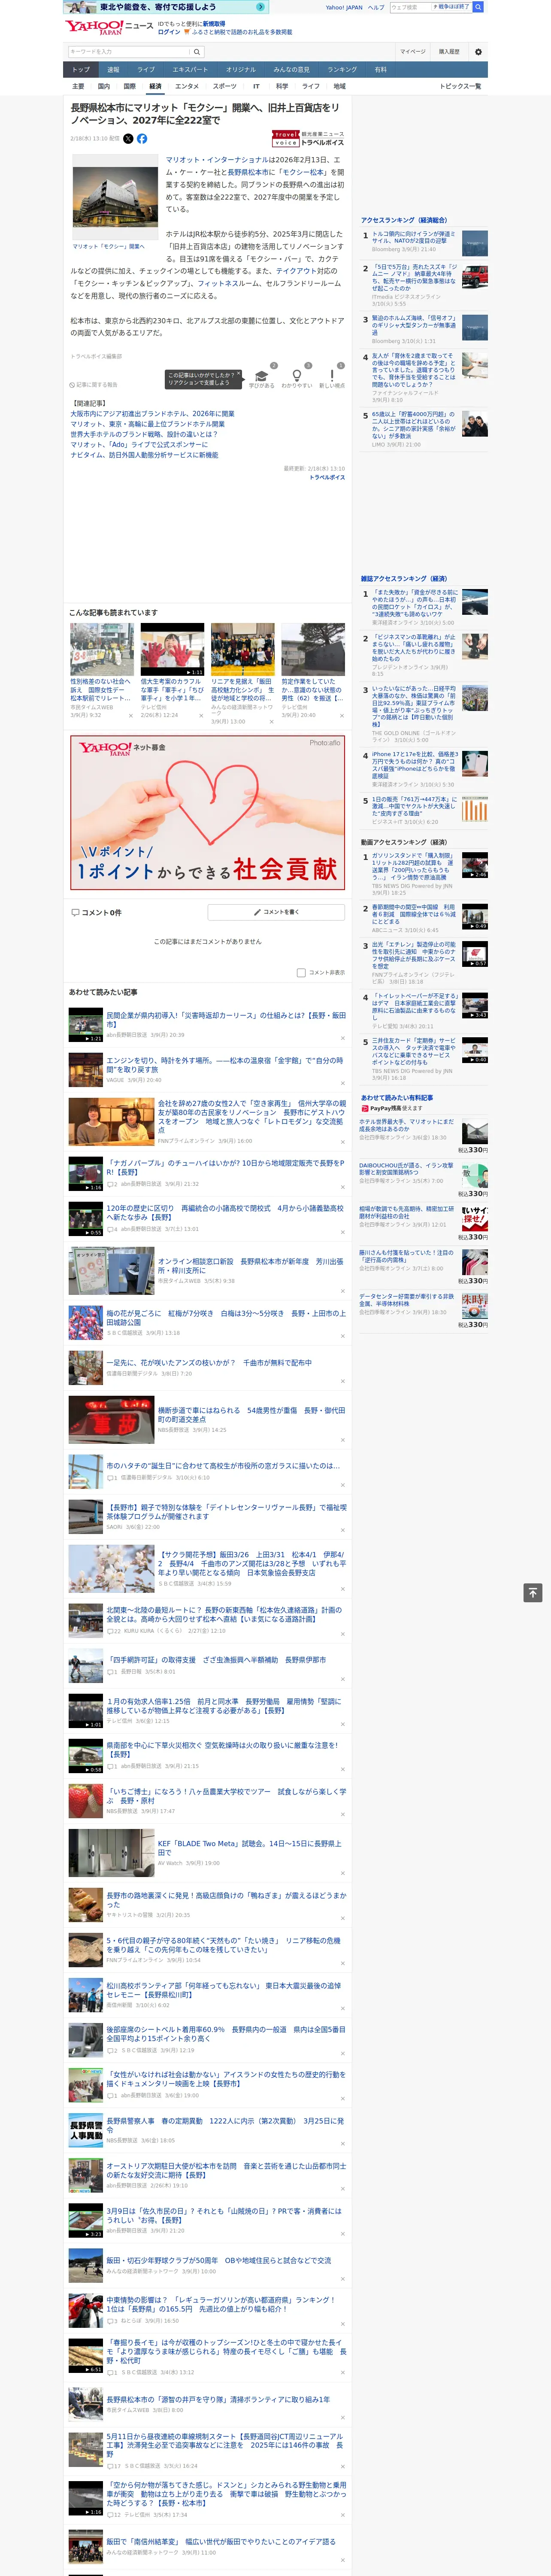
Task: Open the ランキング navigation tab
Action: (x=342, y=70)
